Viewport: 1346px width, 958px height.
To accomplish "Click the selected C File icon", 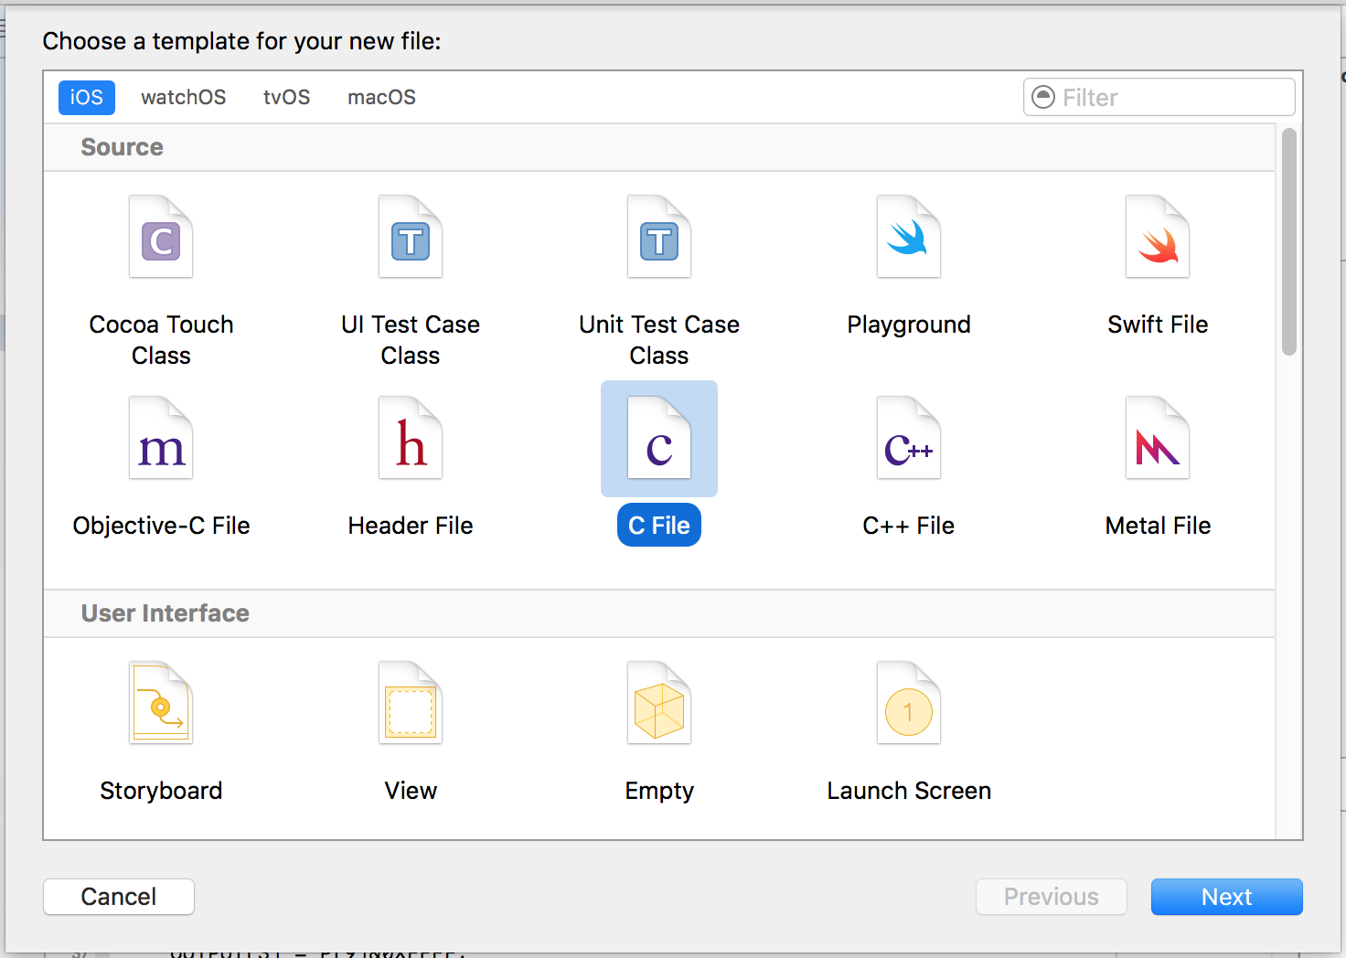I will pyautogui.click(x=659, y=438).
